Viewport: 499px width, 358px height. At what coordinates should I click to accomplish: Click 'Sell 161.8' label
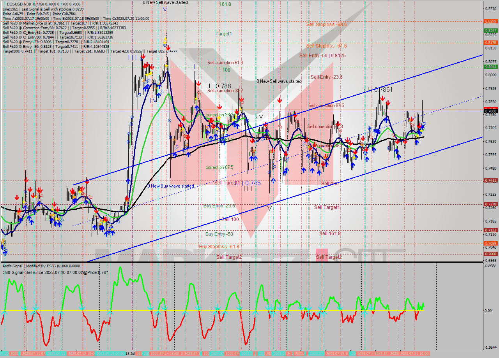point(330,233)
